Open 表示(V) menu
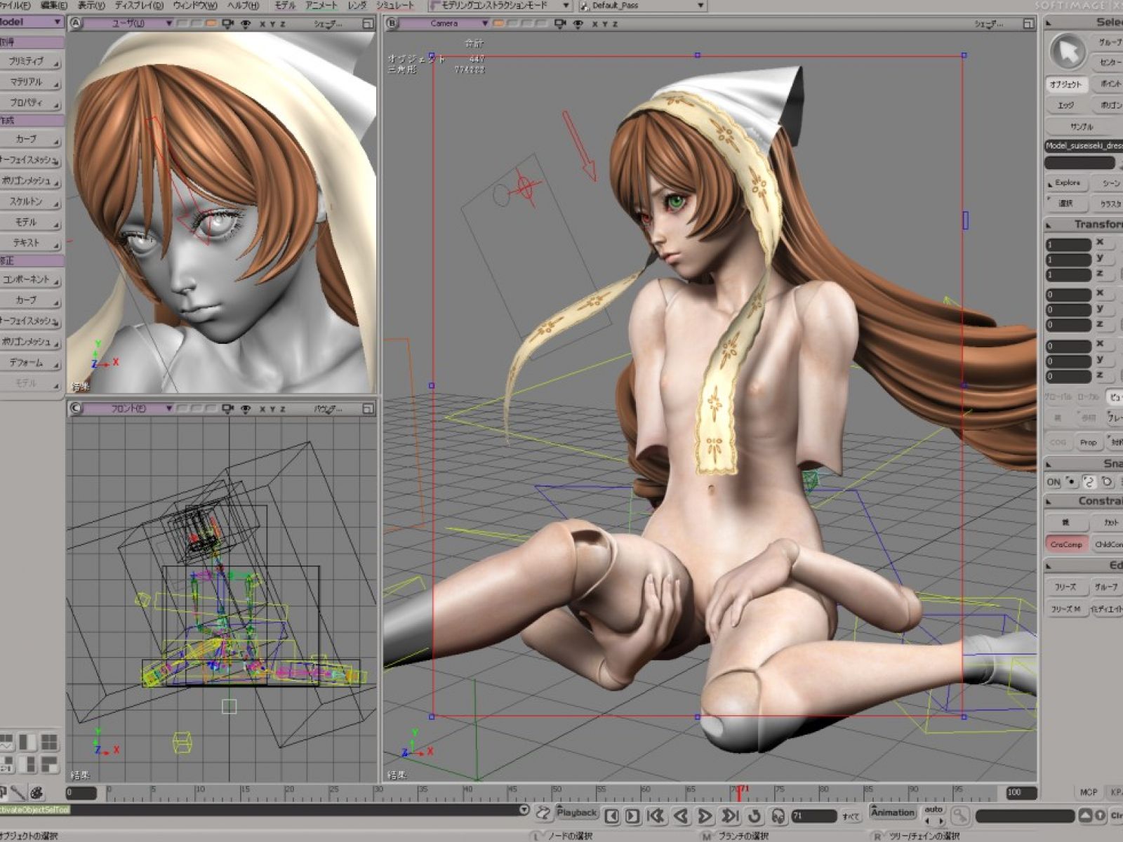1123x842 pixels. tap(91, 6)
